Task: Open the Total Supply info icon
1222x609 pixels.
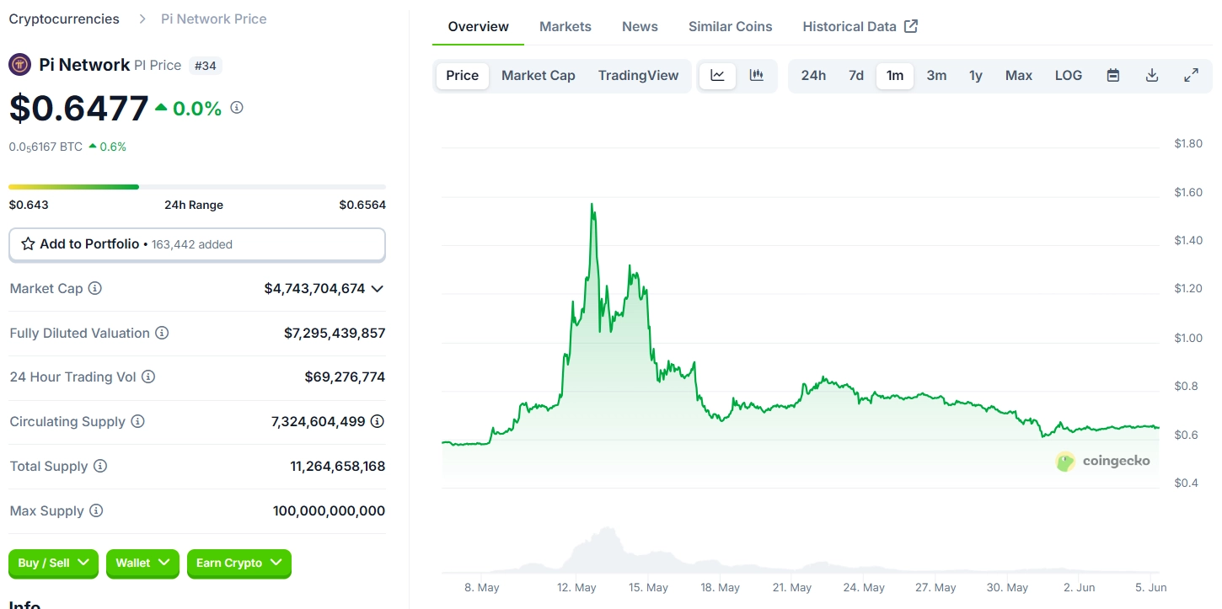Action: click(100, 466)
